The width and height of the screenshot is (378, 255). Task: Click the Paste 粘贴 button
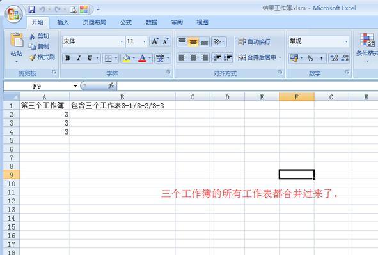(x=17, y=48)
